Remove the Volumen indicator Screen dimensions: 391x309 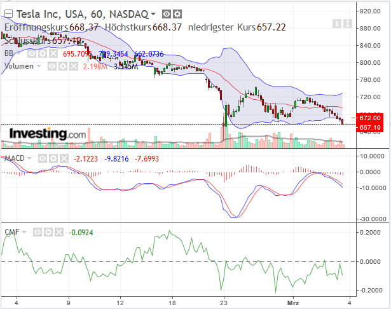pos(74,66)
